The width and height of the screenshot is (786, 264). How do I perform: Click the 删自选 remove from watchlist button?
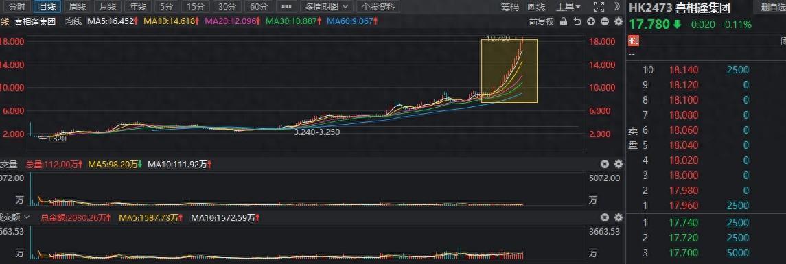[x=772, y=7]
